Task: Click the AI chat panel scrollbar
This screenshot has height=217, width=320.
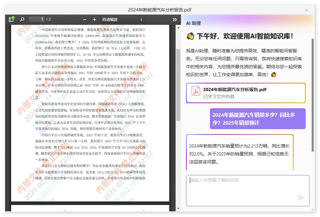Action: [x=312, y=95]
